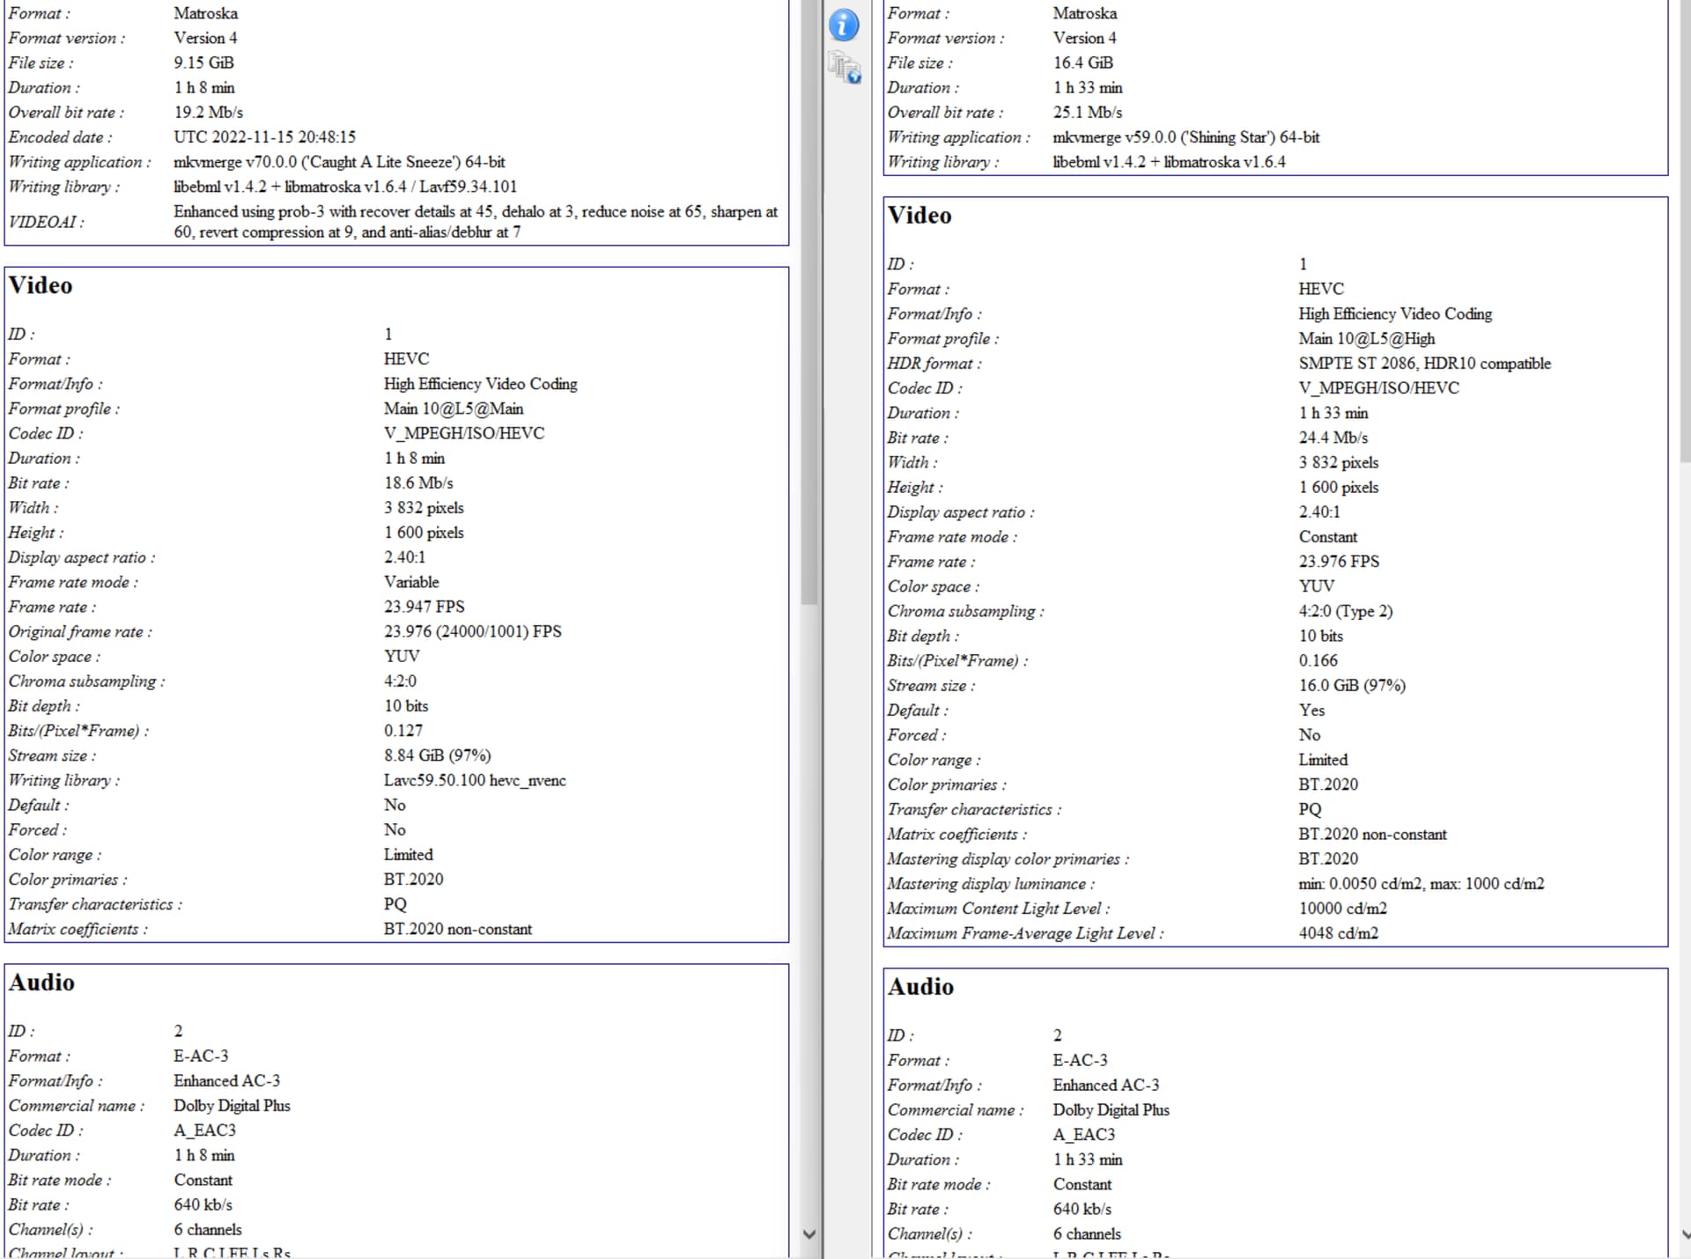
Task: Click the 23.947 FPS frame rate value
Action: 424,607
